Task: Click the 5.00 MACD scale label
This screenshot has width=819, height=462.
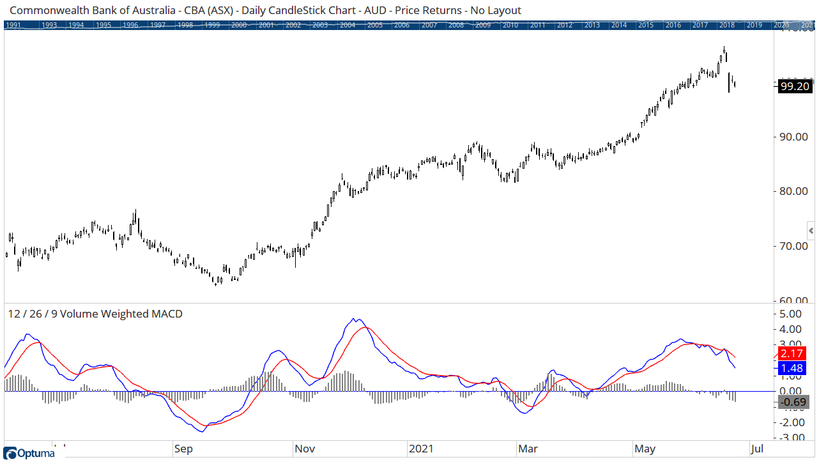Action: (x=792, y=314)
